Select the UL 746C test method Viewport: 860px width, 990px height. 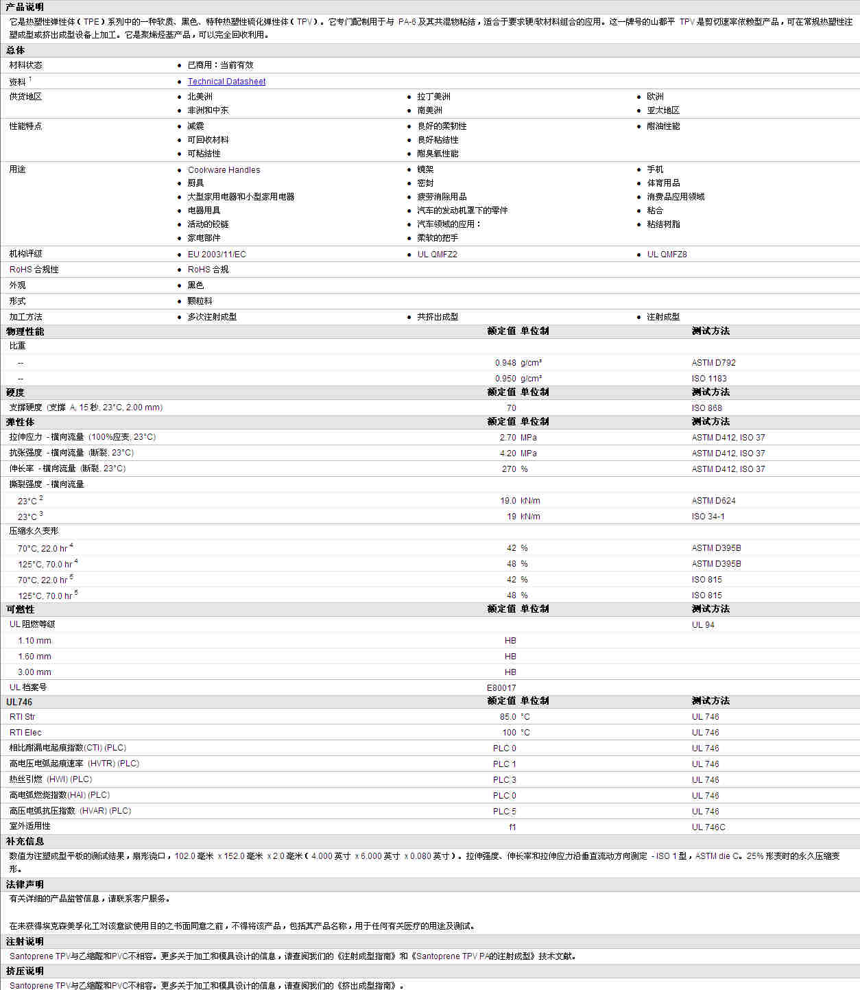click(709, 827)
